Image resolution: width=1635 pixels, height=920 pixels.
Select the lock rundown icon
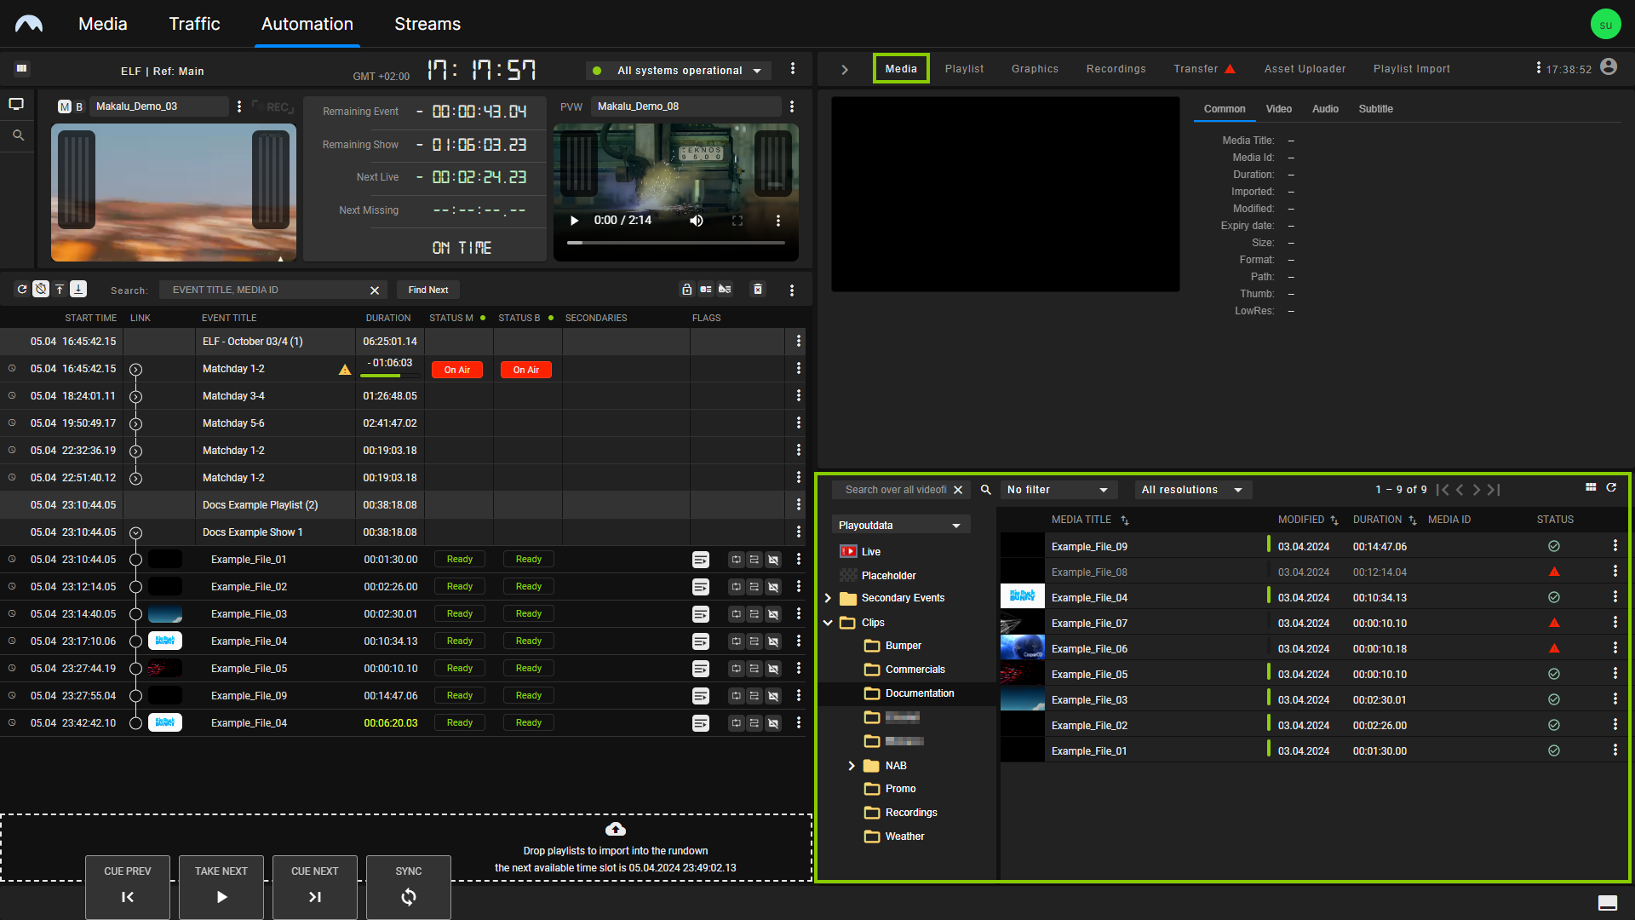tap(686, 290)
